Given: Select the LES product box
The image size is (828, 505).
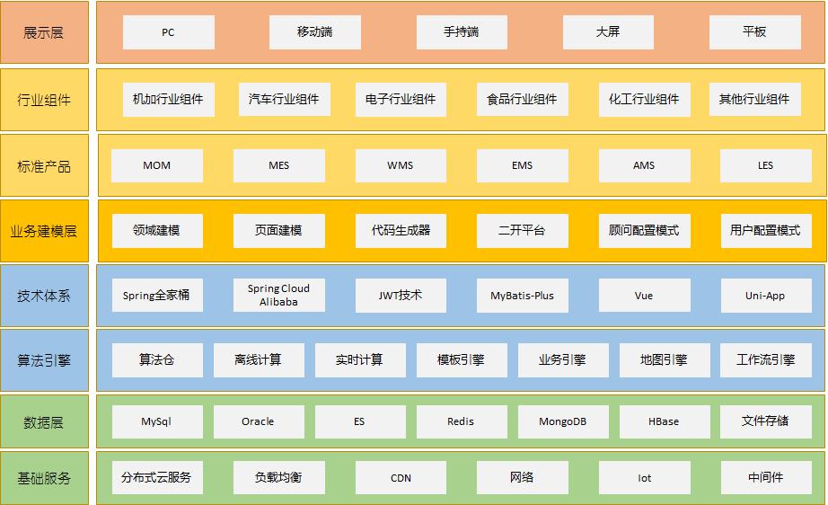Looking at the screenshot, I should point(766,165).
